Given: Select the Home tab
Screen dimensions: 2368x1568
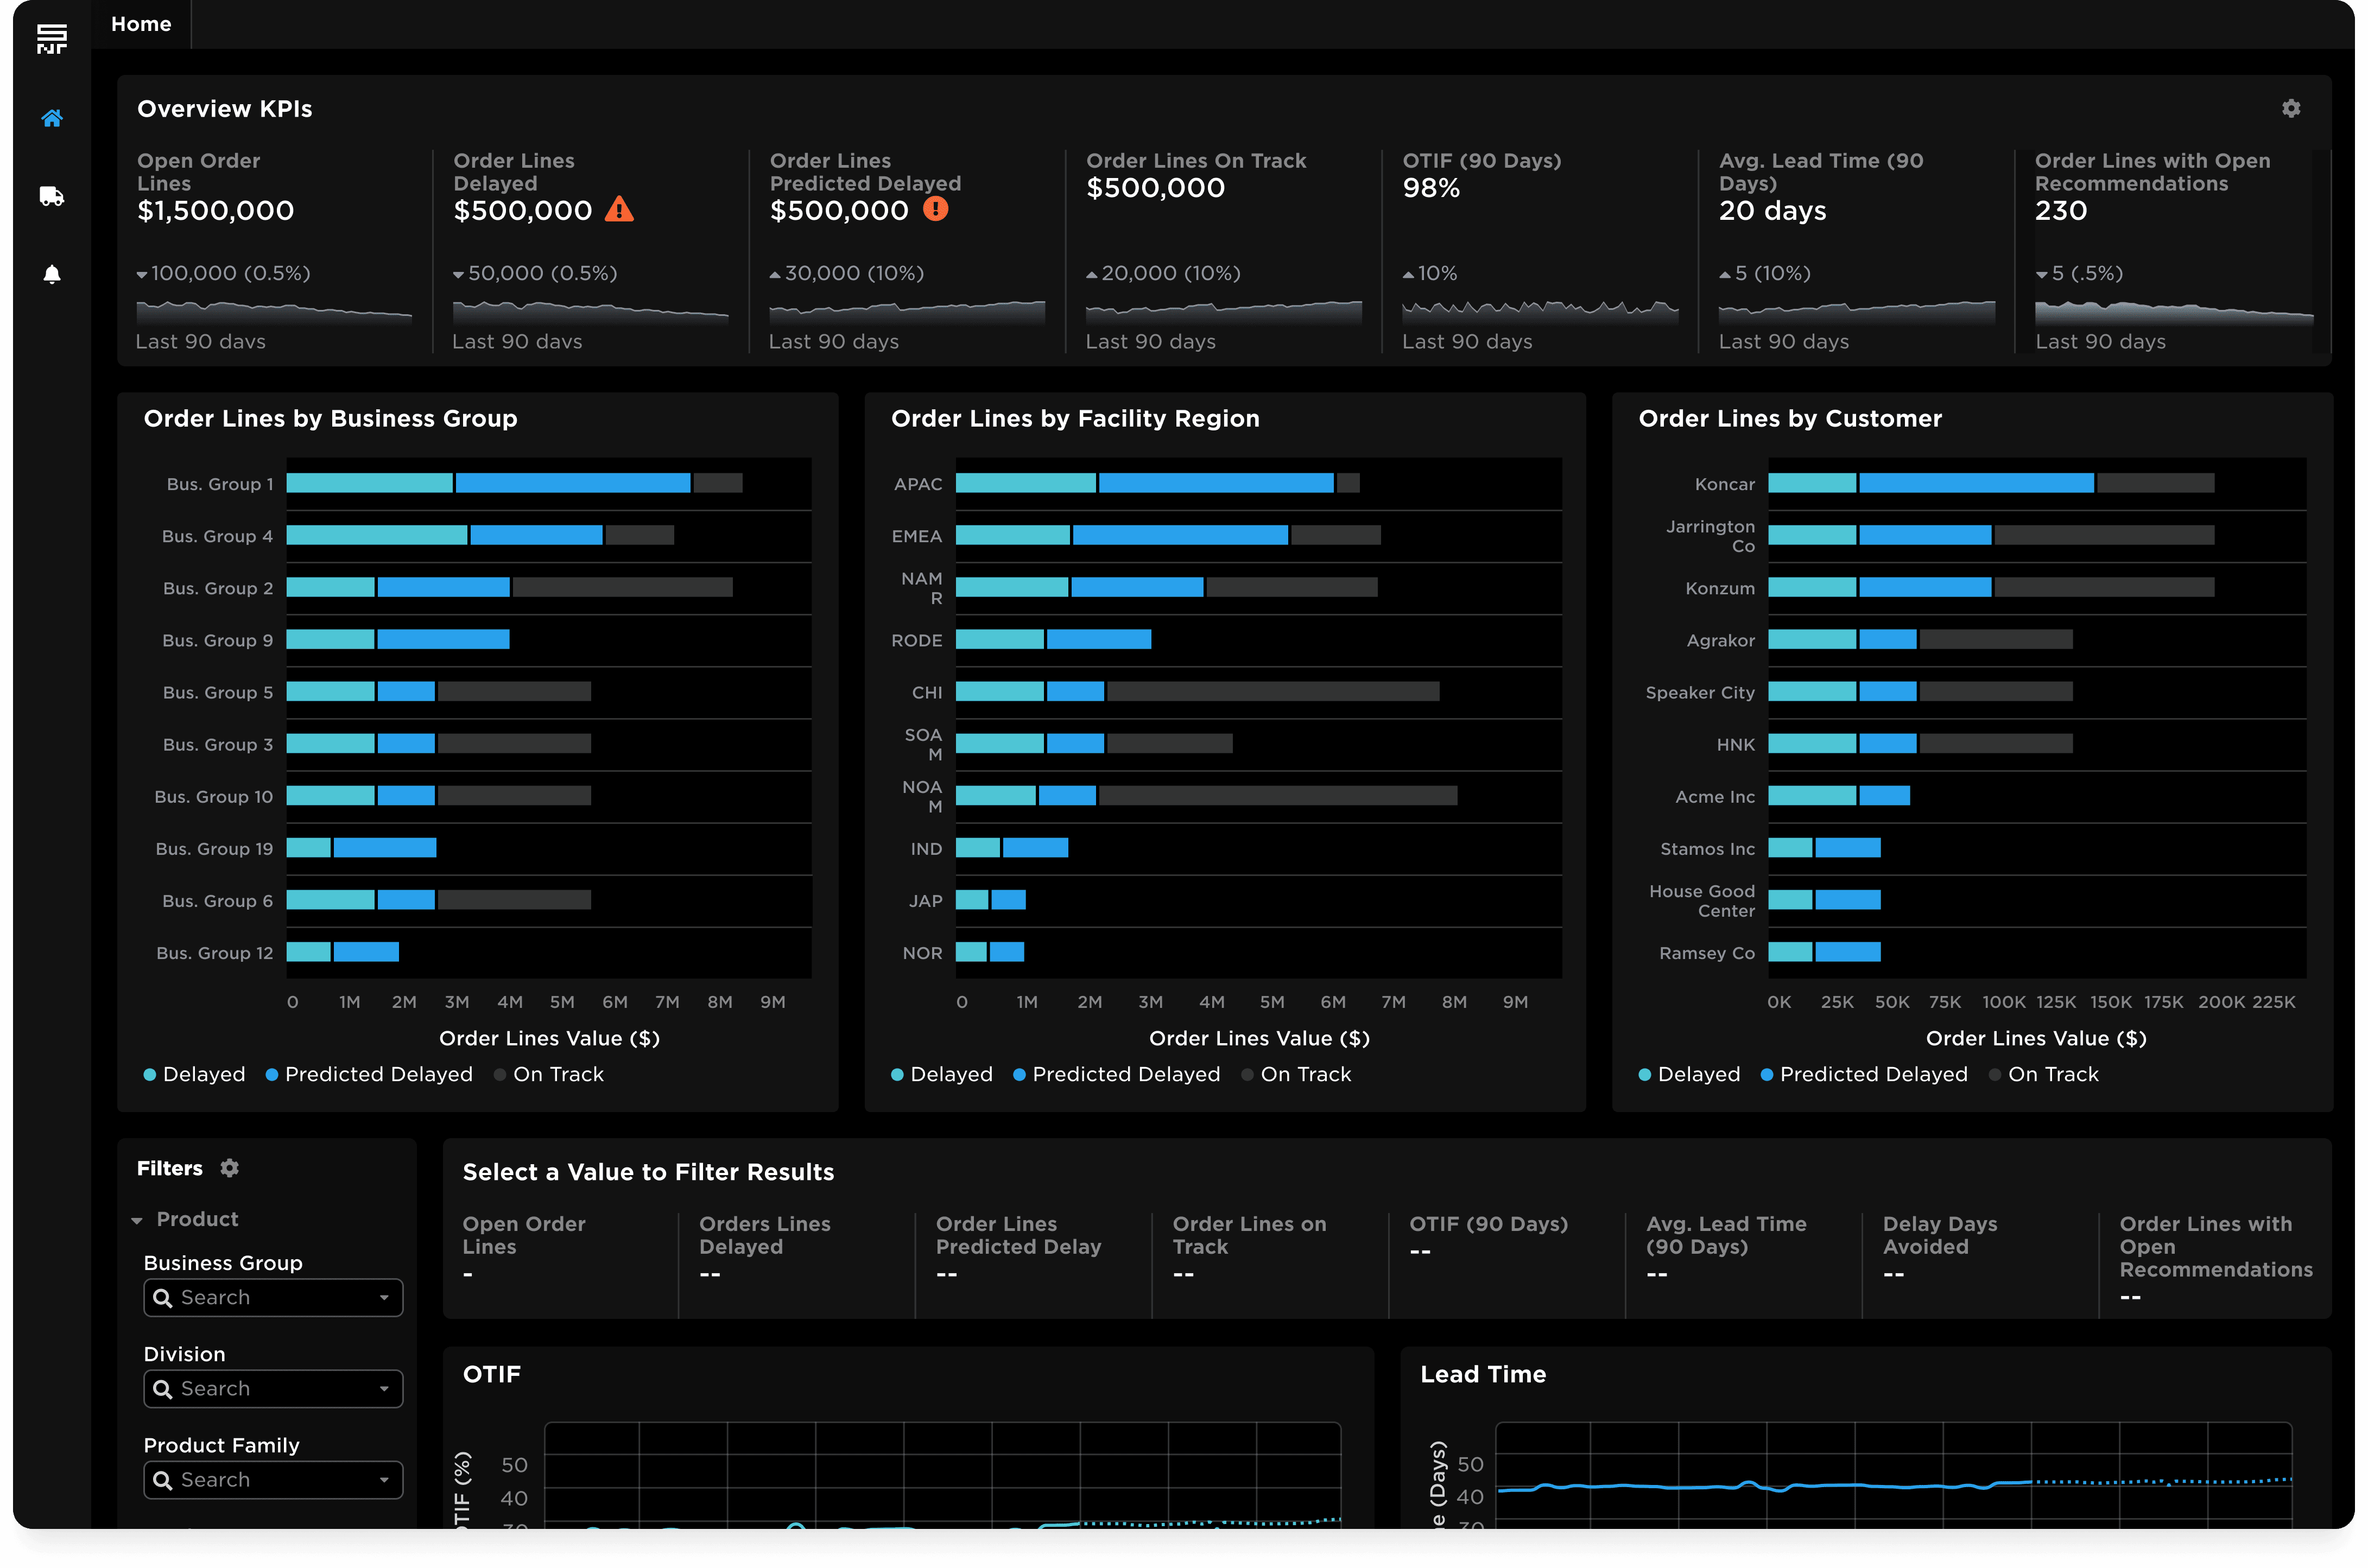Looking at the screenshot, I should pyautogui.click(x=141, y=24).
